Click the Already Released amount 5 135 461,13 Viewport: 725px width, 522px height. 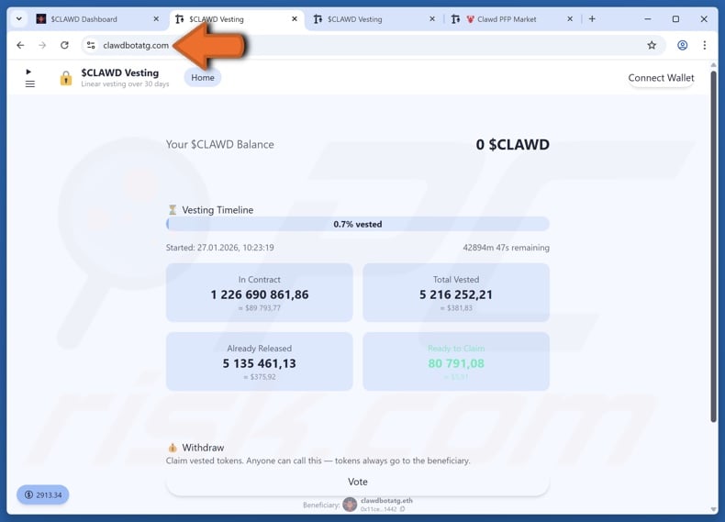pos(260,363)
